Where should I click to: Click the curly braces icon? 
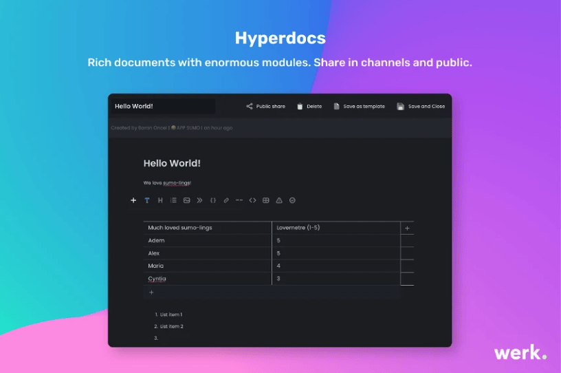point(213,200)
